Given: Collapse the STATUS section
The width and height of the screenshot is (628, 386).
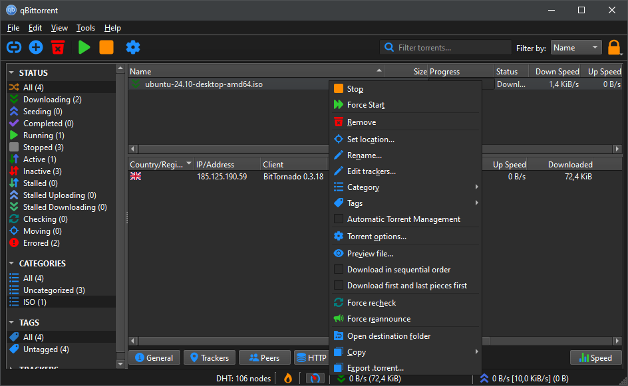Looking at the screenshot, I should click(11, 73).
